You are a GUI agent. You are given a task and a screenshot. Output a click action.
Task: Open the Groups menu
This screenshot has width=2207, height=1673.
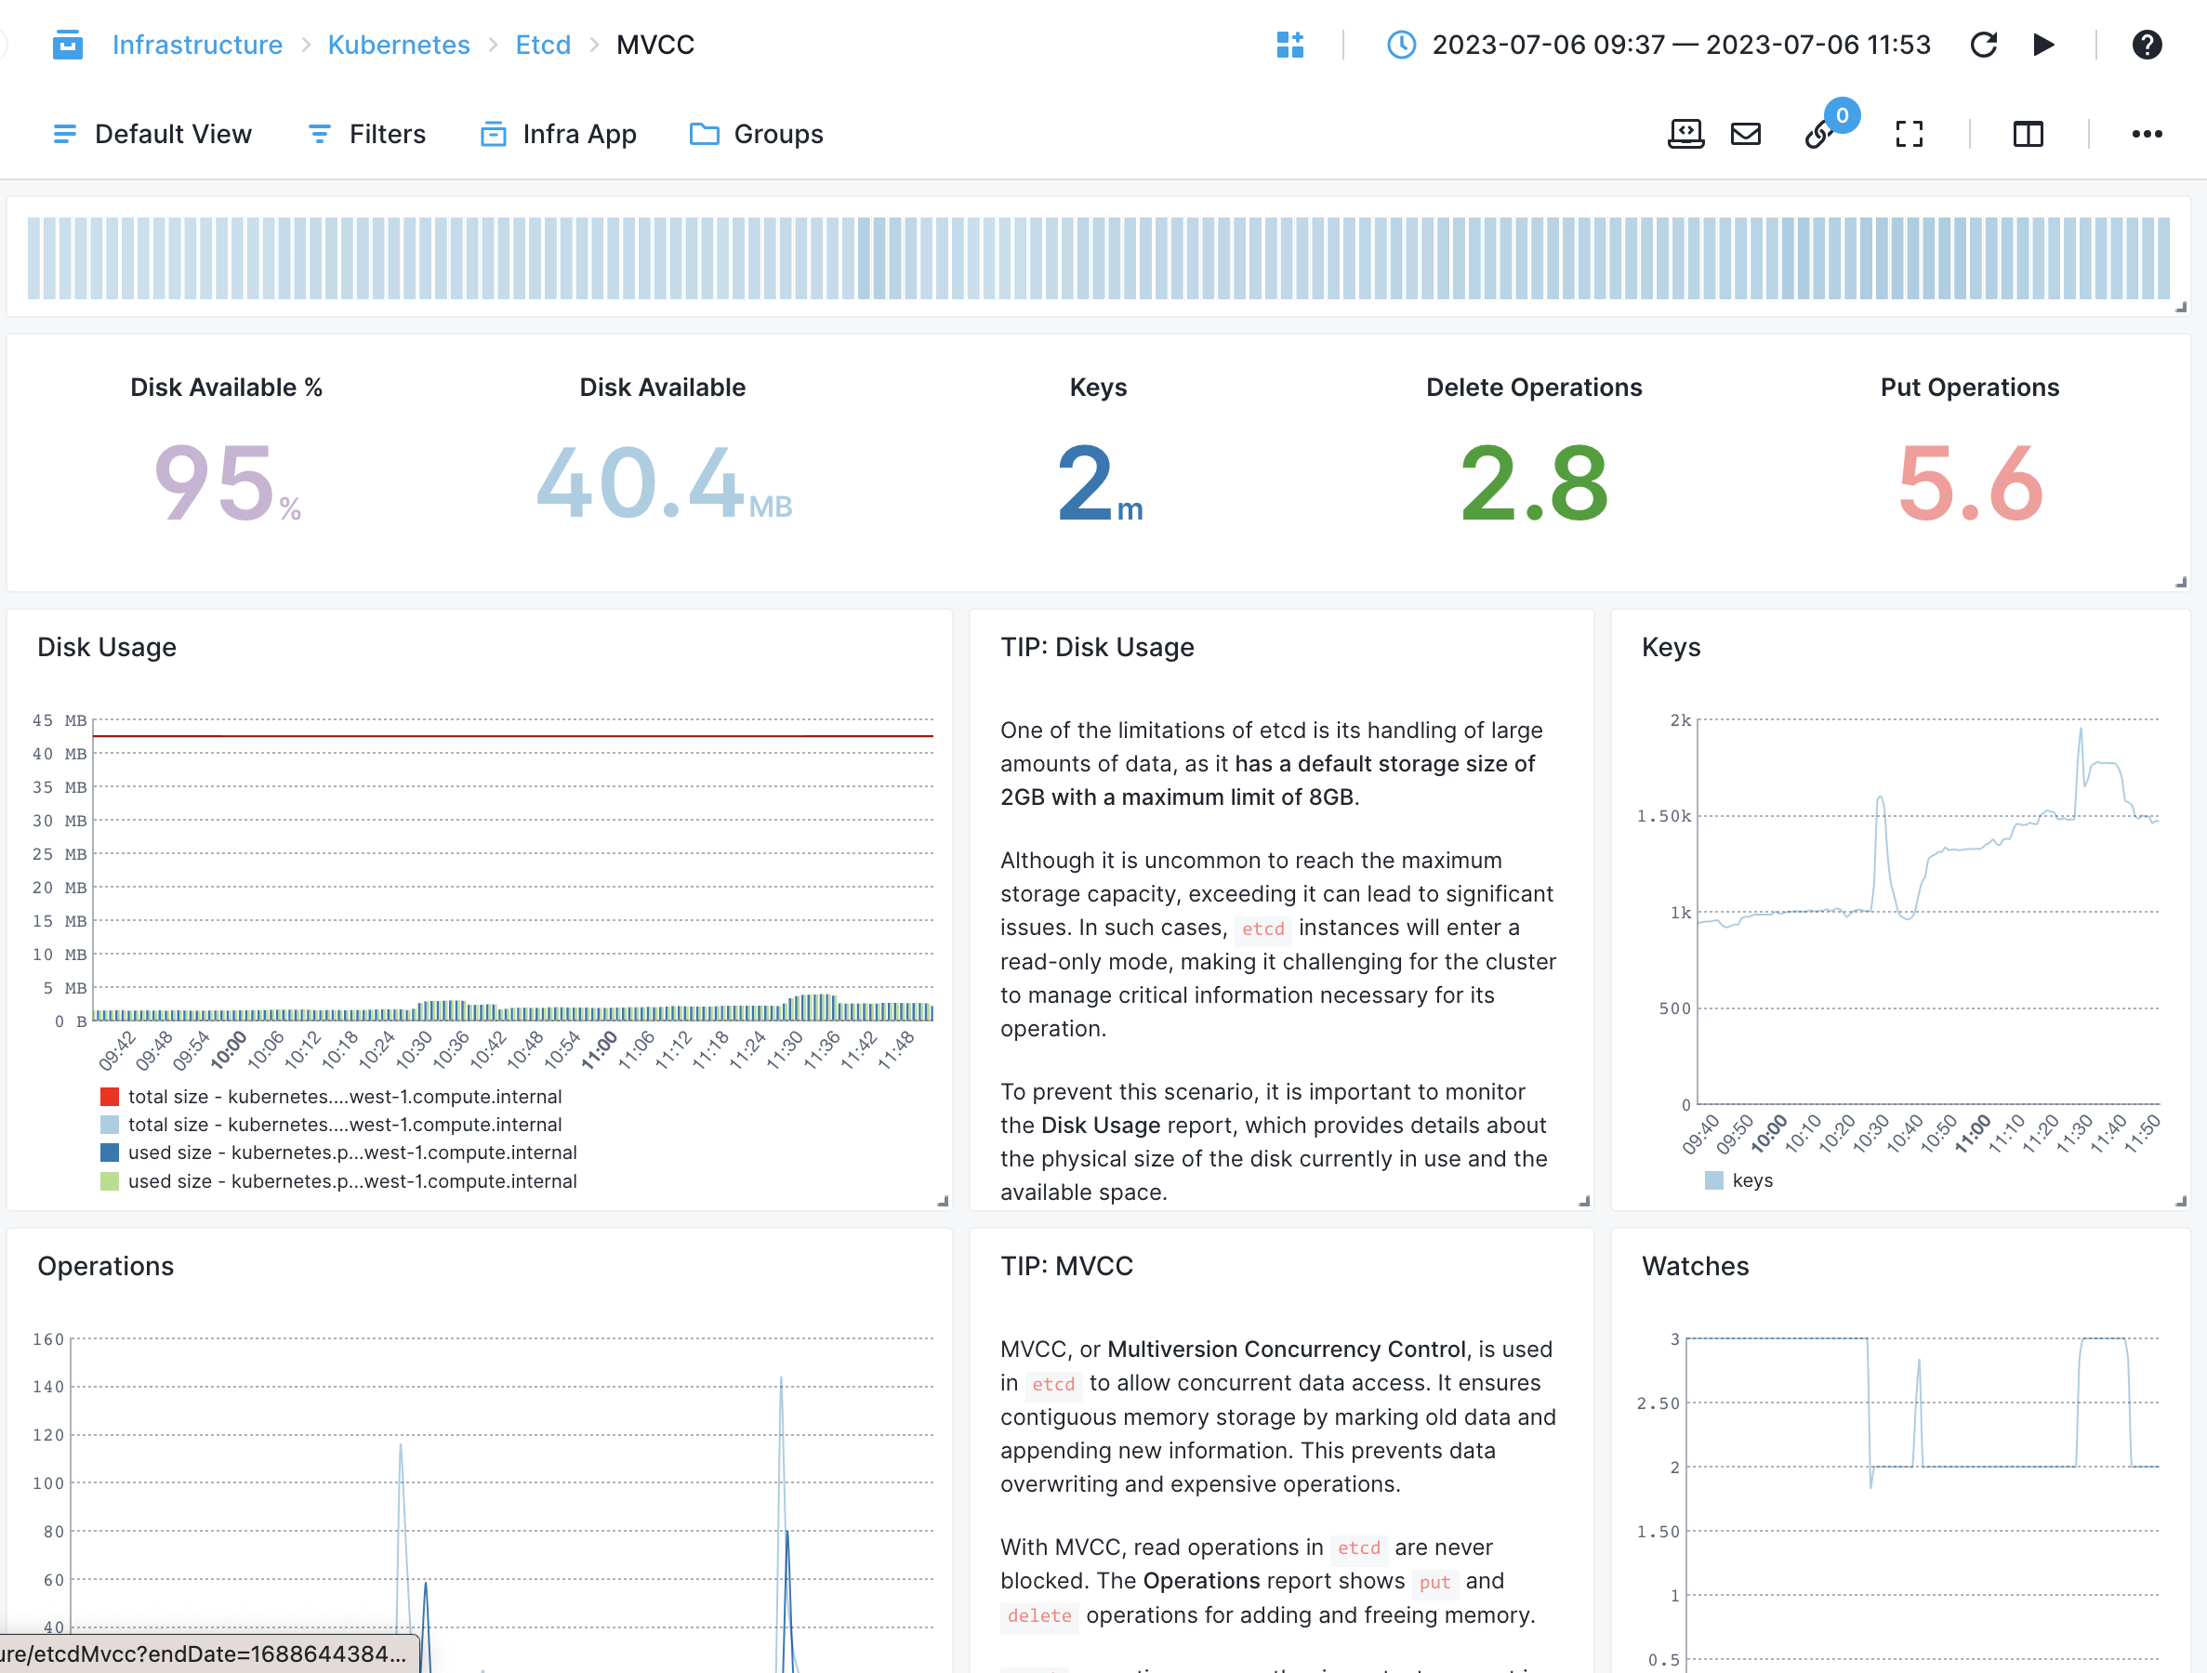757,134
